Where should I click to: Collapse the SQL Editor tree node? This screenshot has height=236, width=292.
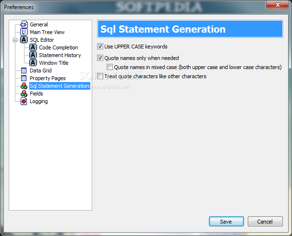coord(15,40)
